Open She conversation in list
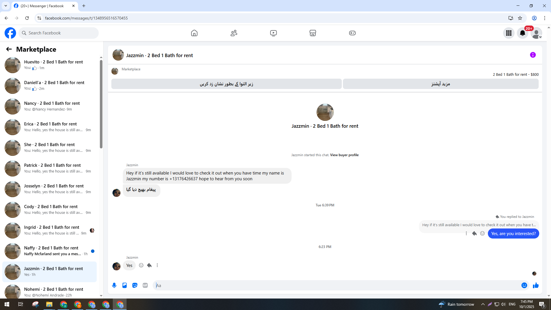 [x=49, y=148]
